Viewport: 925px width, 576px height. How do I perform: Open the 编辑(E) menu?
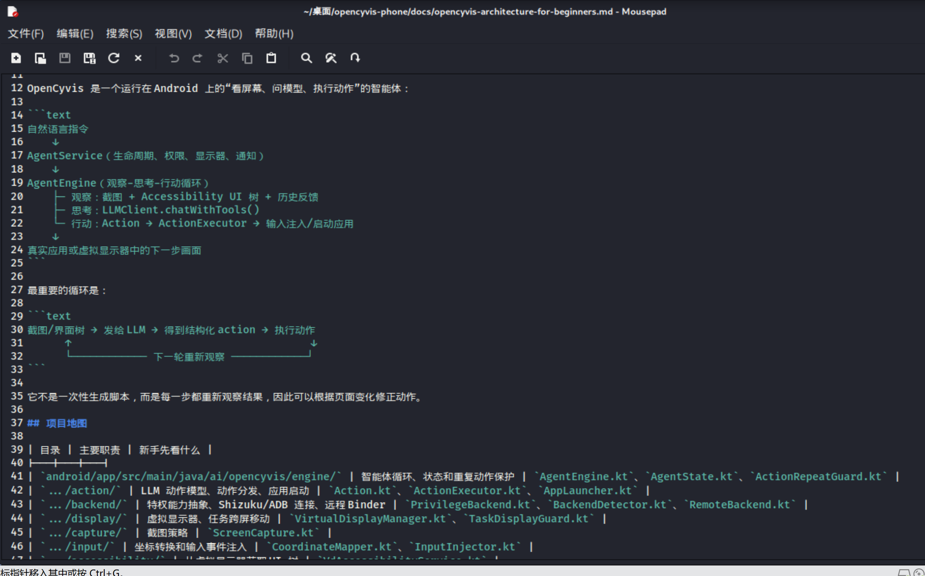click(75, 34)
